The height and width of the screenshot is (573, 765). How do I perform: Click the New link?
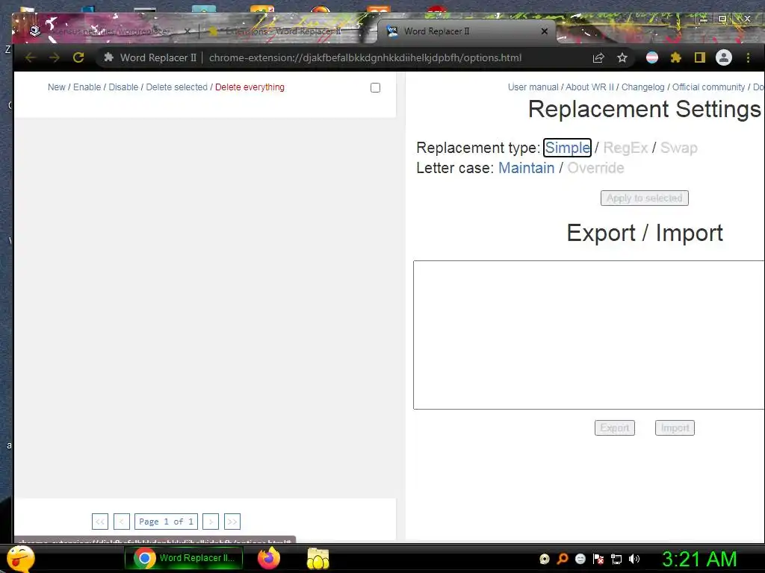point(57,87)
